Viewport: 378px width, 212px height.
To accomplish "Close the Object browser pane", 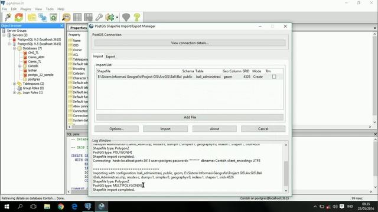I will coord(61,26).
